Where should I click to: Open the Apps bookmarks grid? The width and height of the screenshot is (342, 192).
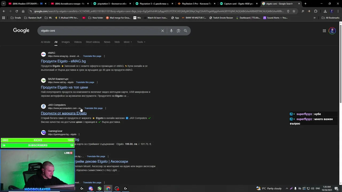tap(3, 18)
